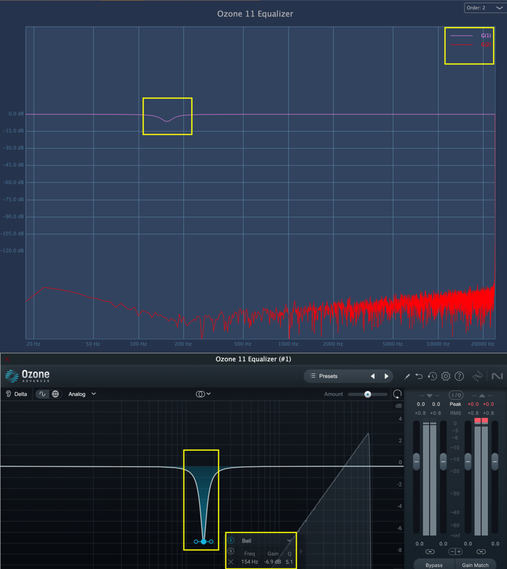The width and height of the screenshot is (507, 569).
Task: Open the session history clock icon
Action: (x=432, y=376)
